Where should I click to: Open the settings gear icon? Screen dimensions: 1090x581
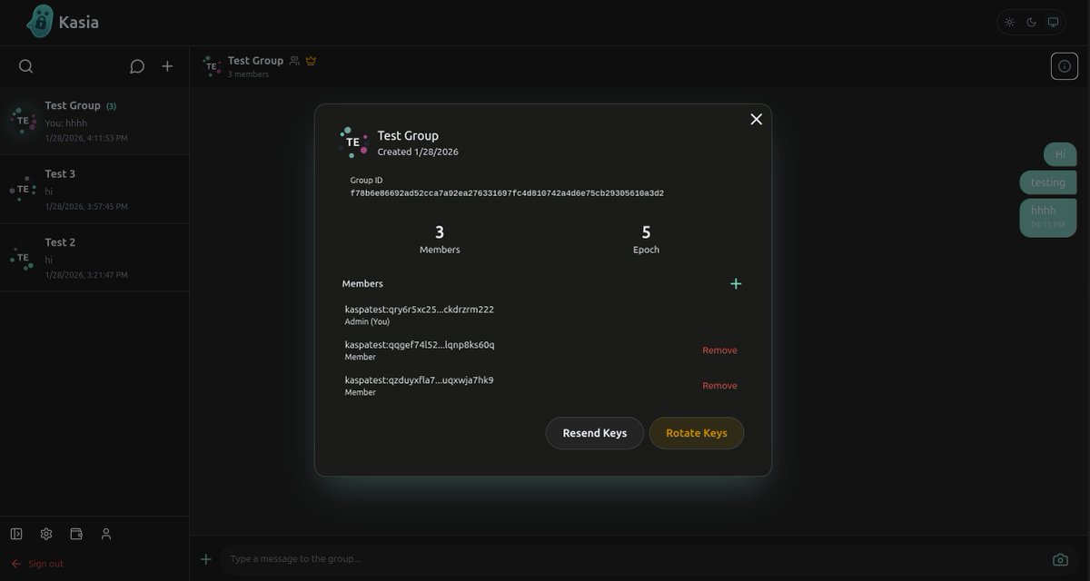(46, 533)
